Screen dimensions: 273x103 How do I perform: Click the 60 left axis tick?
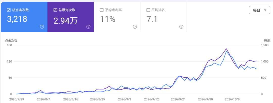pyautogui.click(x=10, y=78)
